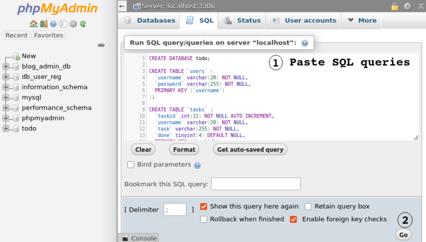Open help icon beside Run SQL query heading

(305, 43)
